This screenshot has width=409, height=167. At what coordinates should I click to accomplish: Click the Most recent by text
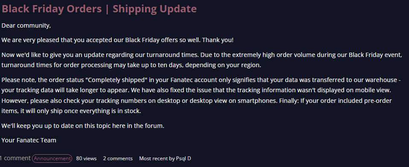point(157,159)
